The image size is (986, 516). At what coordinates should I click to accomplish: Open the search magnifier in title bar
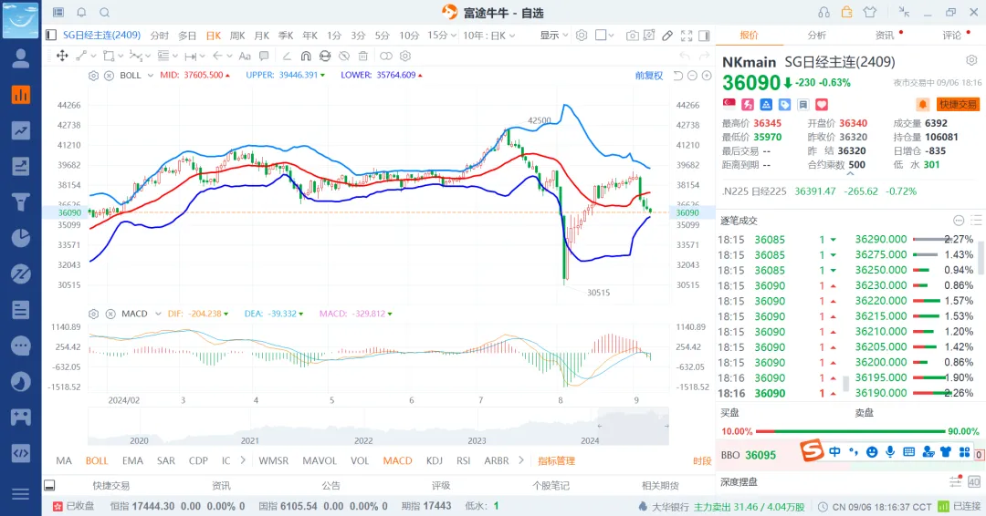(105, 12)
